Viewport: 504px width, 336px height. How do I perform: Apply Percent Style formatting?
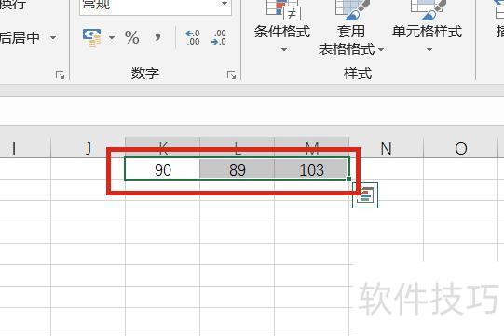point(132,37)
